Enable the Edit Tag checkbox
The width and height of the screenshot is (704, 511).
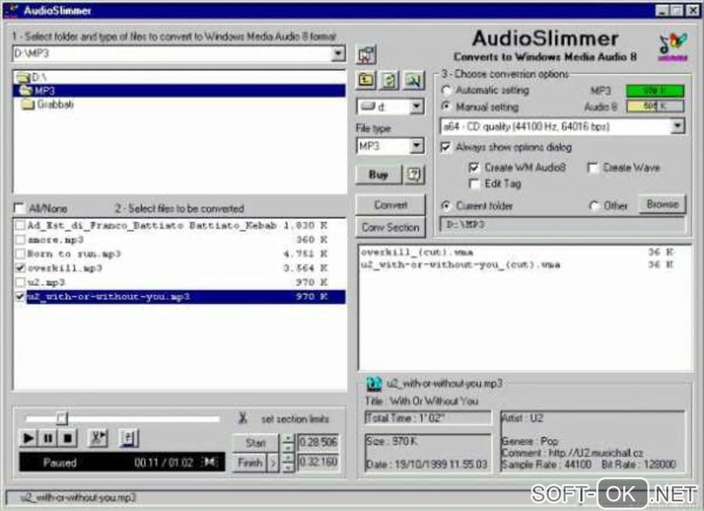[473, 184]
